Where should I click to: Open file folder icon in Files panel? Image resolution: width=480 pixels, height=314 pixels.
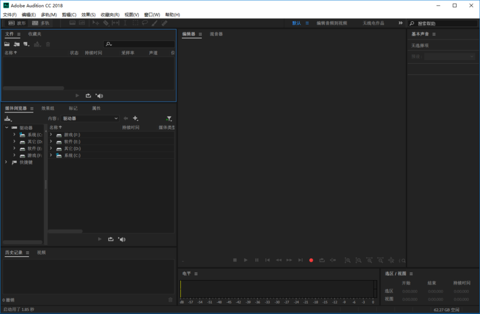click(7, 44)
